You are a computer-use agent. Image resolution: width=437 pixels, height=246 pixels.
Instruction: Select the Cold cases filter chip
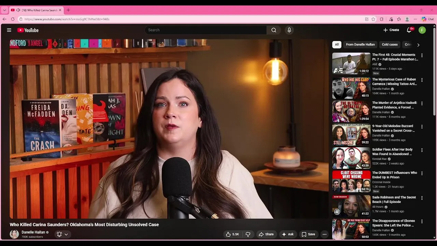pyautogui.click(x=390, y=44)
